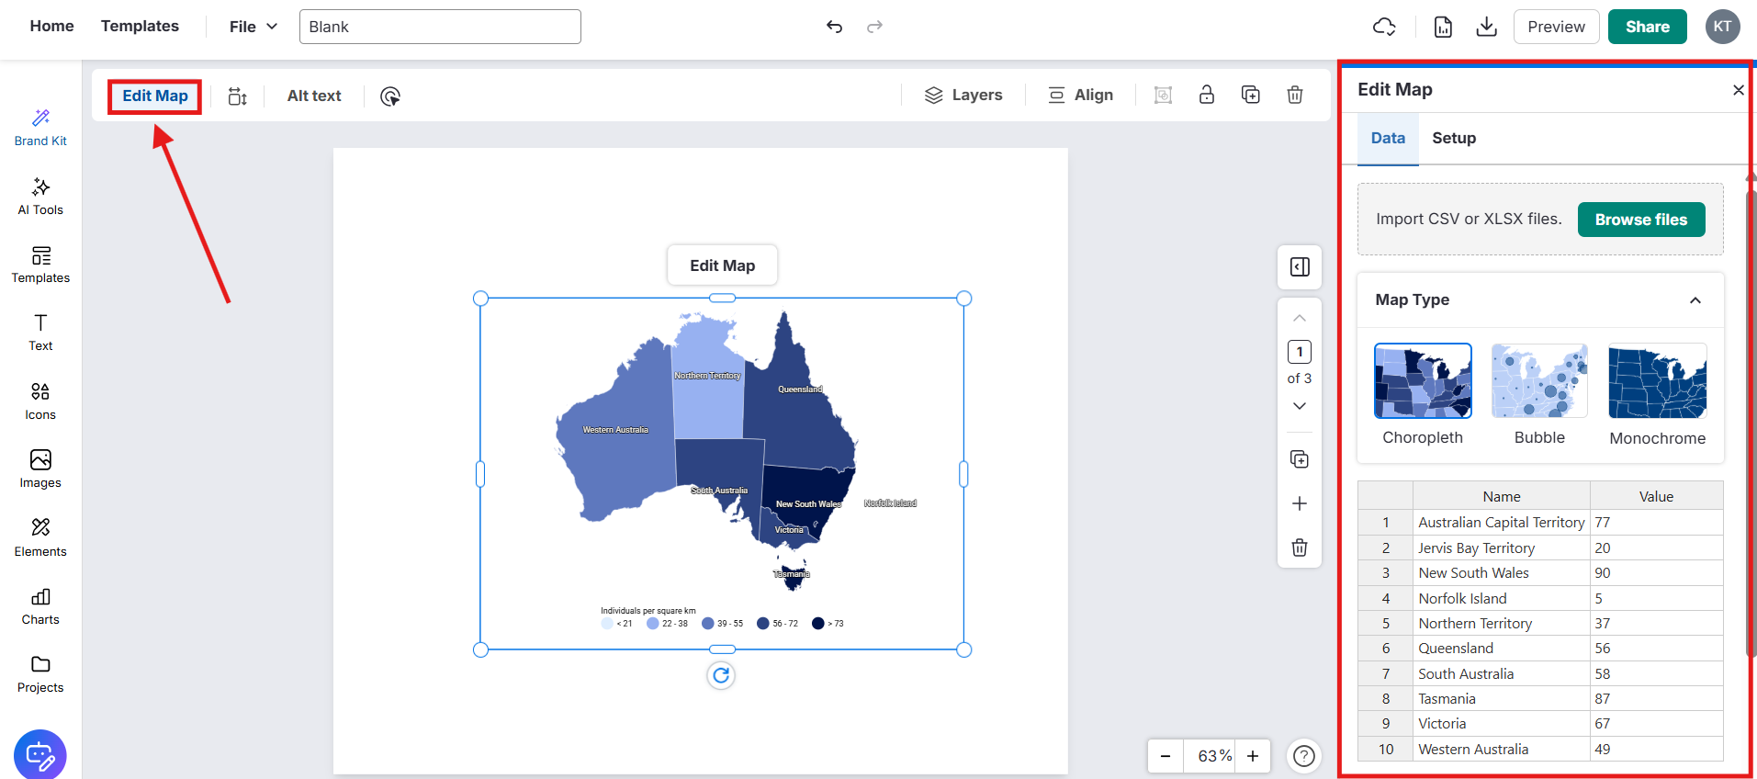Lock the selected map element
The image size is (1757, 779).
[x=1207, y=95]
